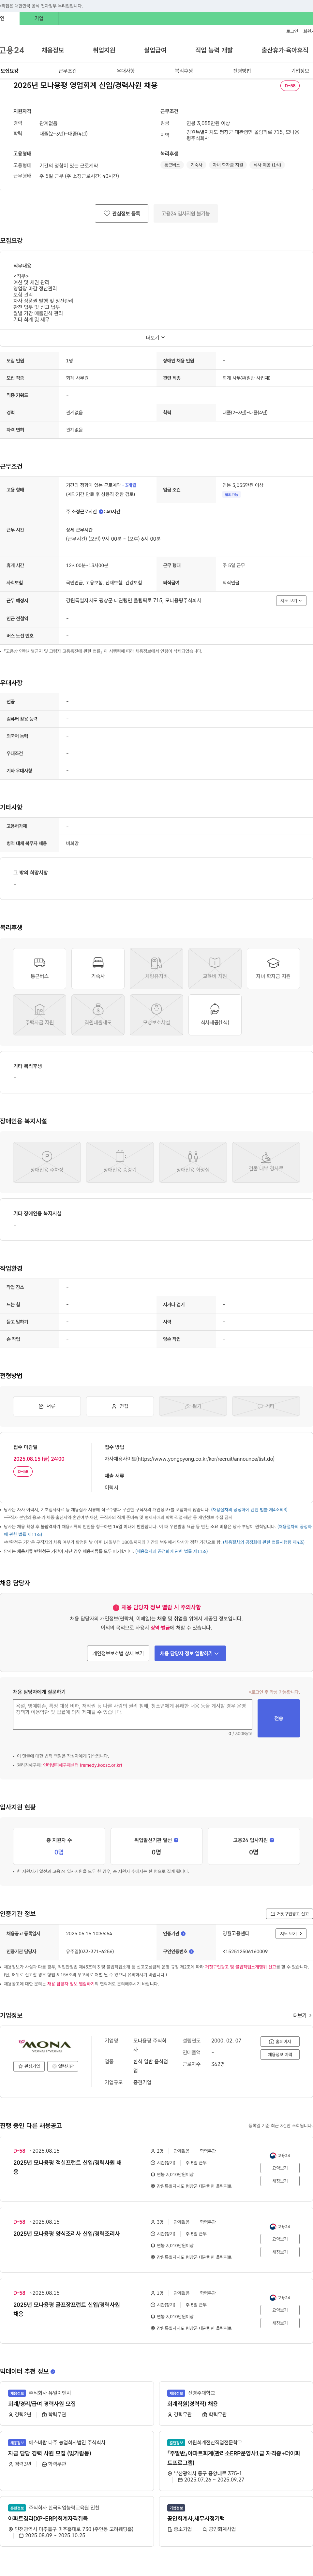Open the 취업지원 main menu

[x=104, y=50]
